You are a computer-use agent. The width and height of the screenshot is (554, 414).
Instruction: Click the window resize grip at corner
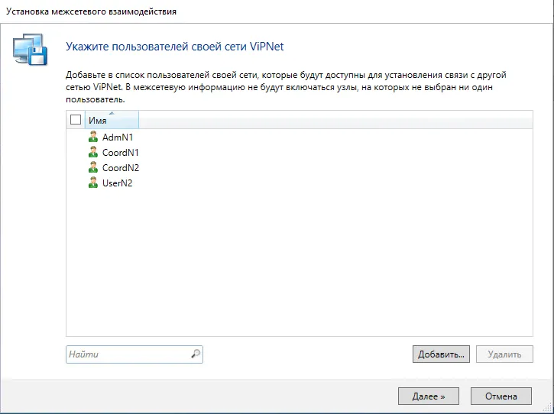click(549, 409)
